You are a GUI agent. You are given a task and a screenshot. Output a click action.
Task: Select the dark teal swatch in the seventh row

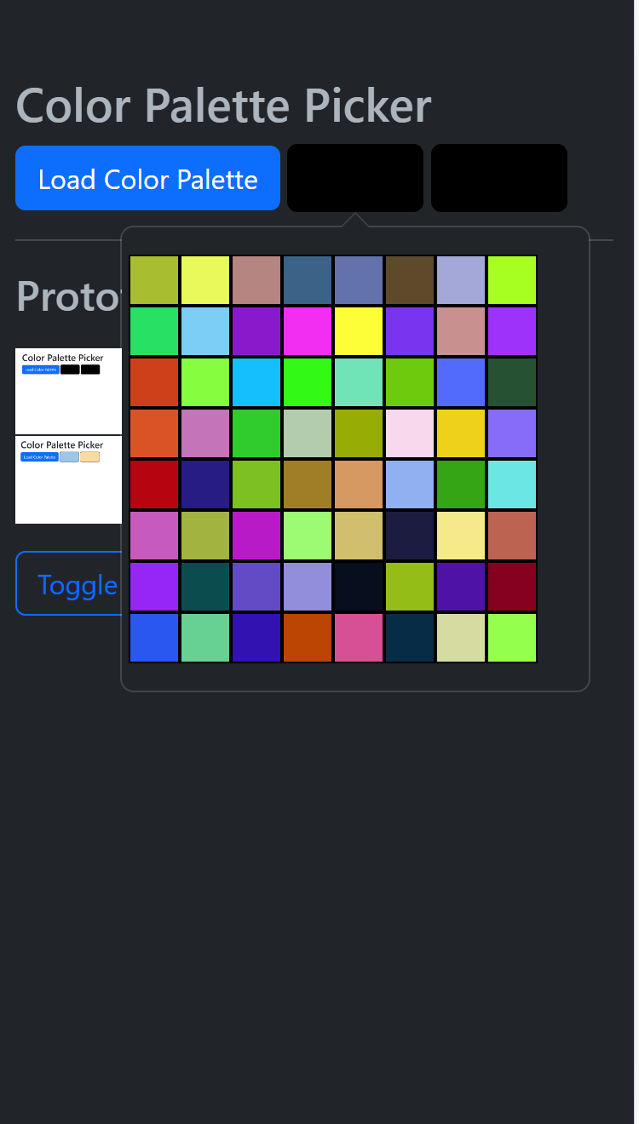coord(205,587)
